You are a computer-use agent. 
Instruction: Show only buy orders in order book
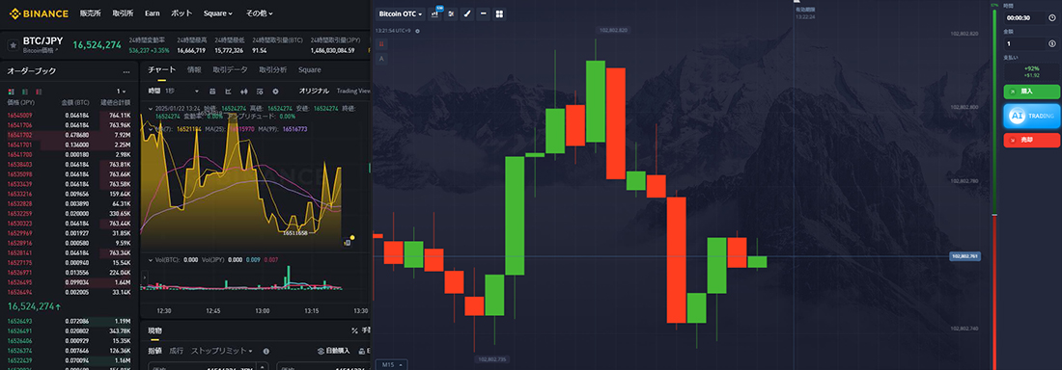coord(25,92)
